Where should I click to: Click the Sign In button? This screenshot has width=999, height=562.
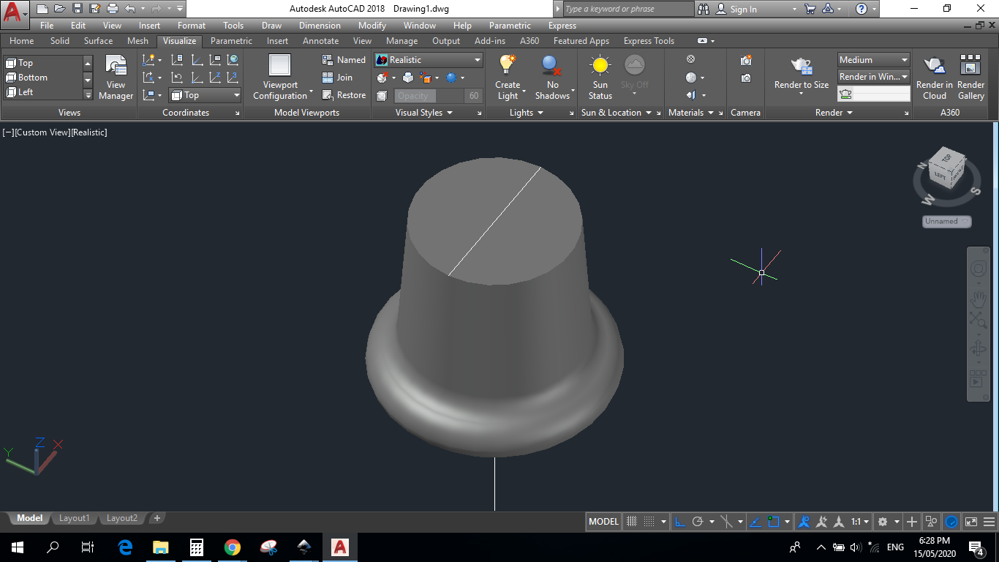pyautogui.click(x=736, y=9)
